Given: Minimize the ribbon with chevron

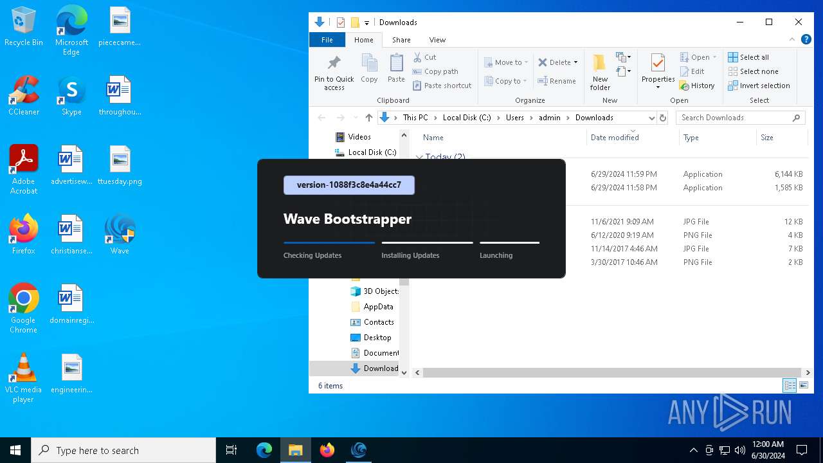Looking at the screenshot, I should 792,39.
